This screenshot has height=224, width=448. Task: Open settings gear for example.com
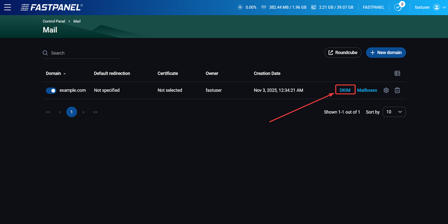coord(386,90)
